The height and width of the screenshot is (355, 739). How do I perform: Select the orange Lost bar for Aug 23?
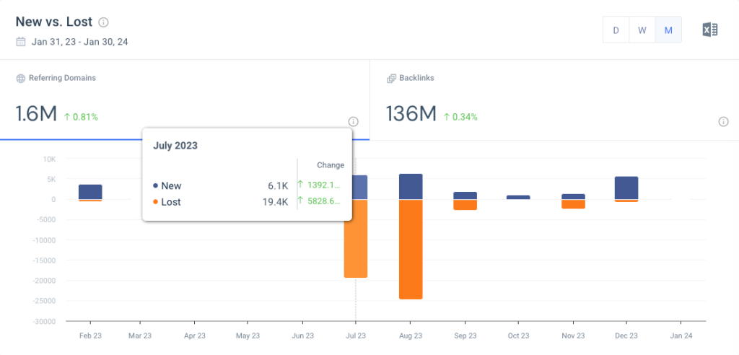[x=411, y=249]
